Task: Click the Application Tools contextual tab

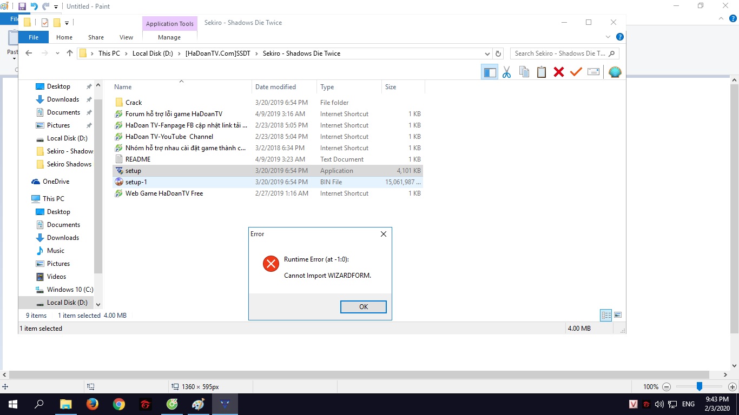Action: (x=169, y=24)
